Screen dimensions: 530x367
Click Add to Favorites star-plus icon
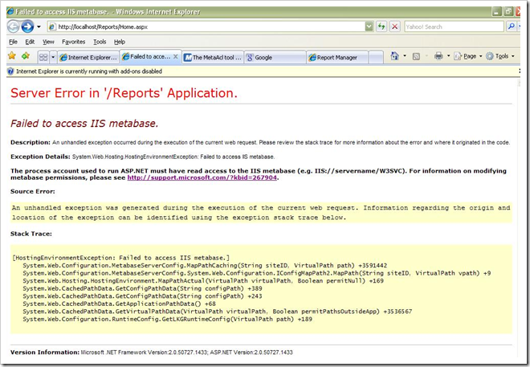(x=26, y=55)
